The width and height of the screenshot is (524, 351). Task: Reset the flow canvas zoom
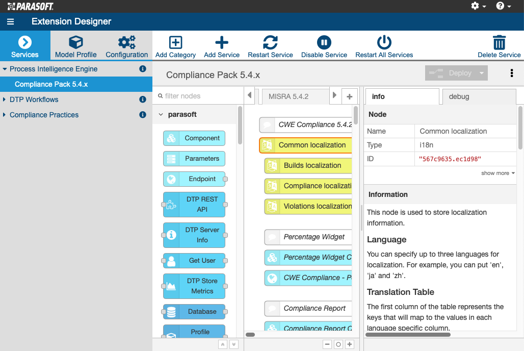click(338, 344)
